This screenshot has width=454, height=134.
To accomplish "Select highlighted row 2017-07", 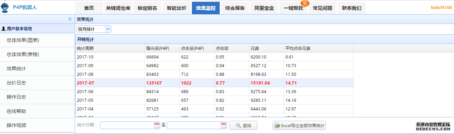I will (x=214, y=83).
